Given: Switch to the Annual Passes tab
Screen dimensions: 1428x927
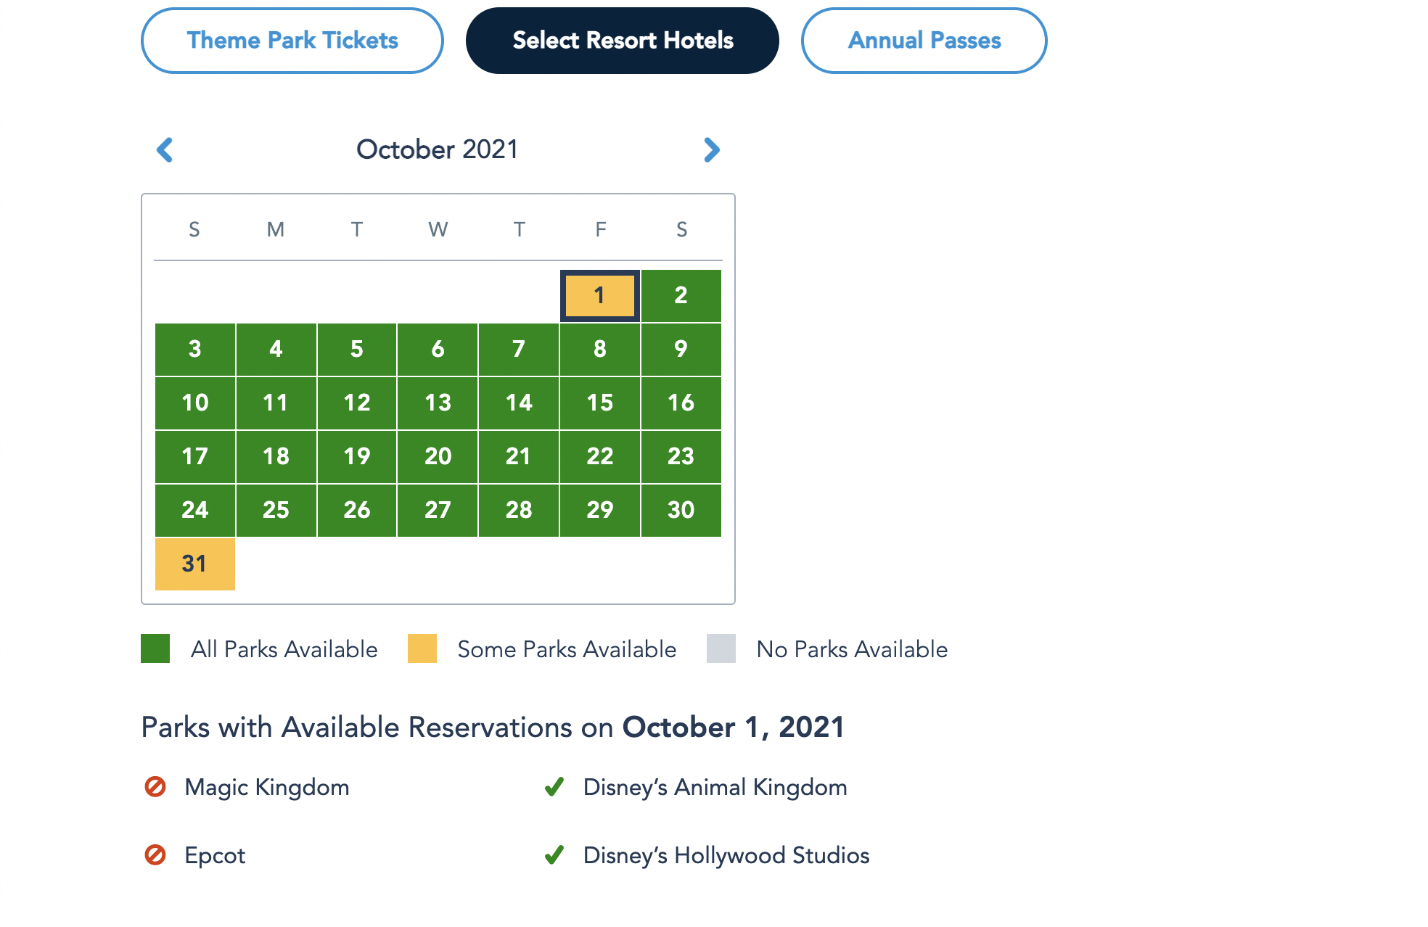Looking at the screenshot, I should [924, 41].
